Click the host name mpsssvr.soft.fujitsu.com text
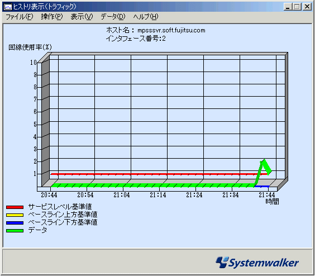 point(171,30)
